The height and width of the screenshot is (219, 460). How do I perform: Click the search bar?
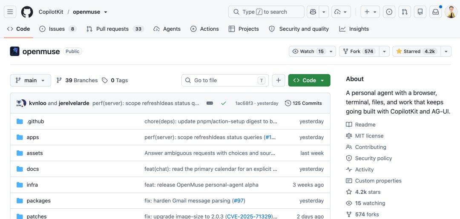pyautogui.click(x=266, y=12)
